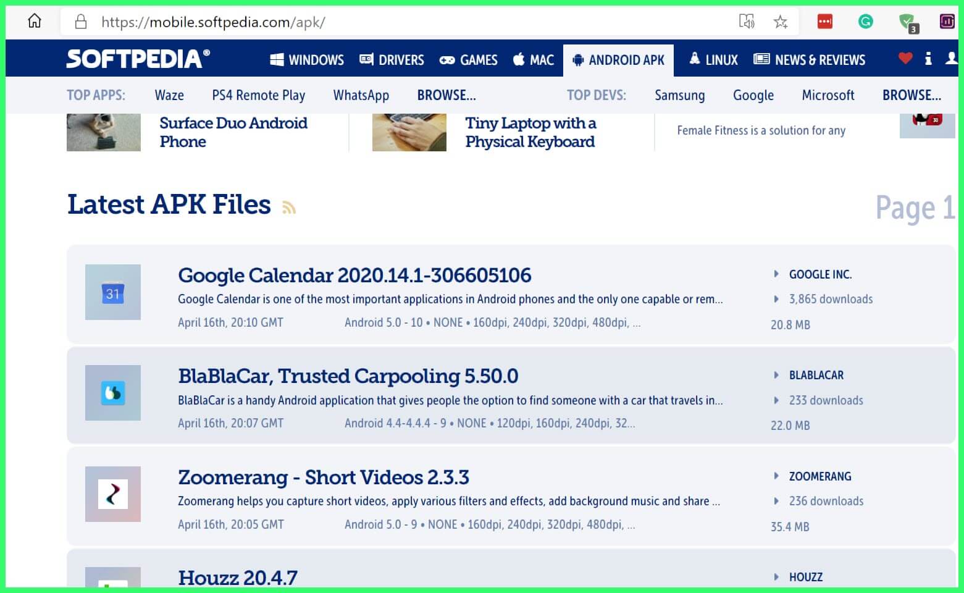Image resolution: width=964 pixels, height=593 pixels.
Task: Click the Latest APK Files heading
Action: [169, 204]
